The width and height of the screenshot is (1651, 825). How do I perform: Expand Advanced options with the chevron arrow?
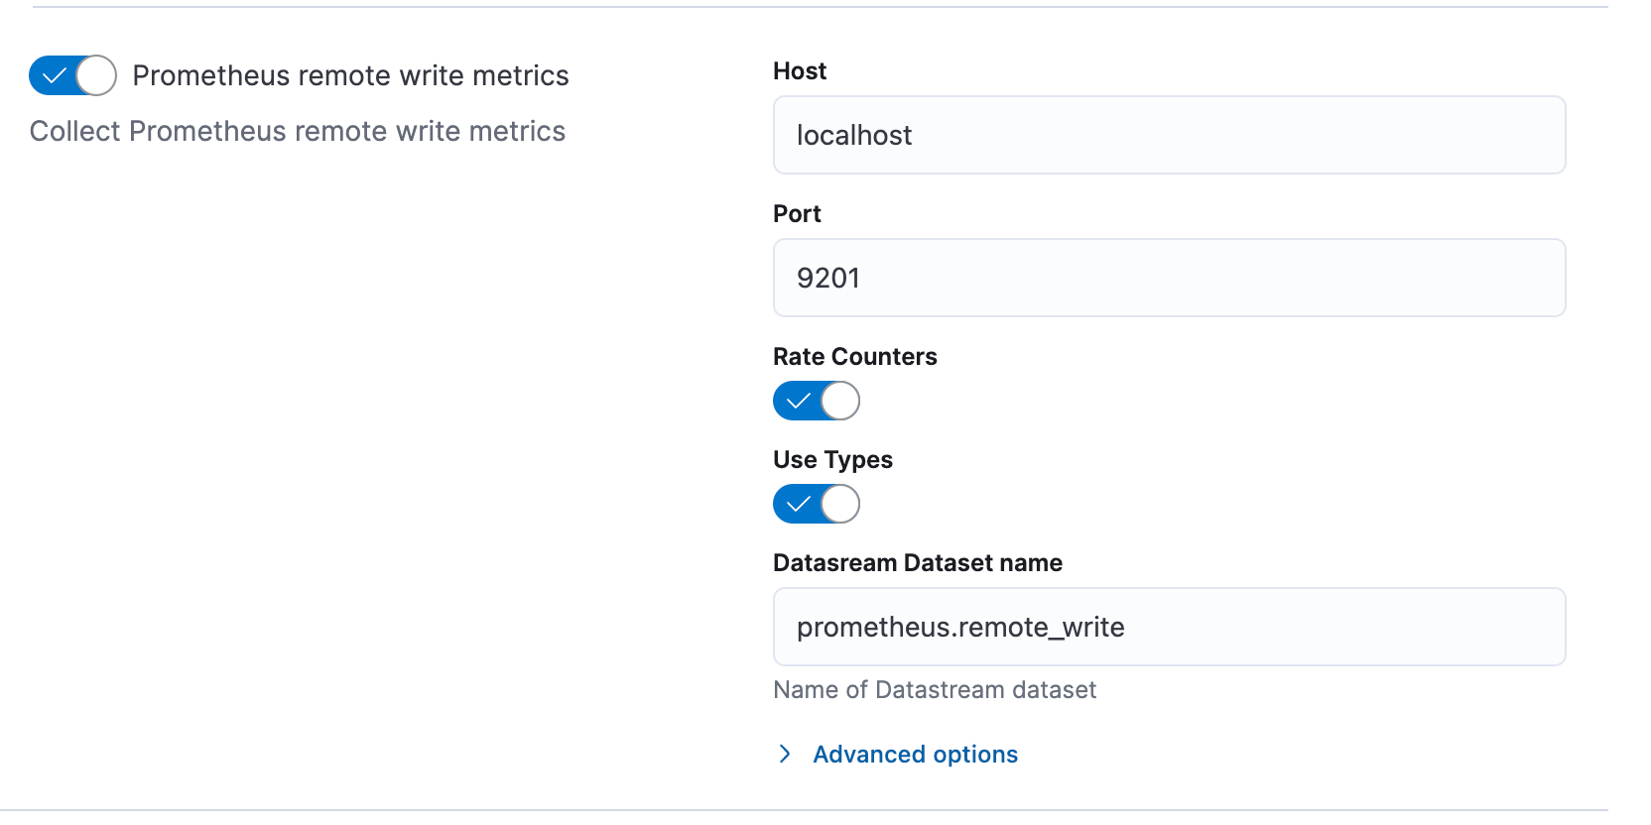coord(785,755)
